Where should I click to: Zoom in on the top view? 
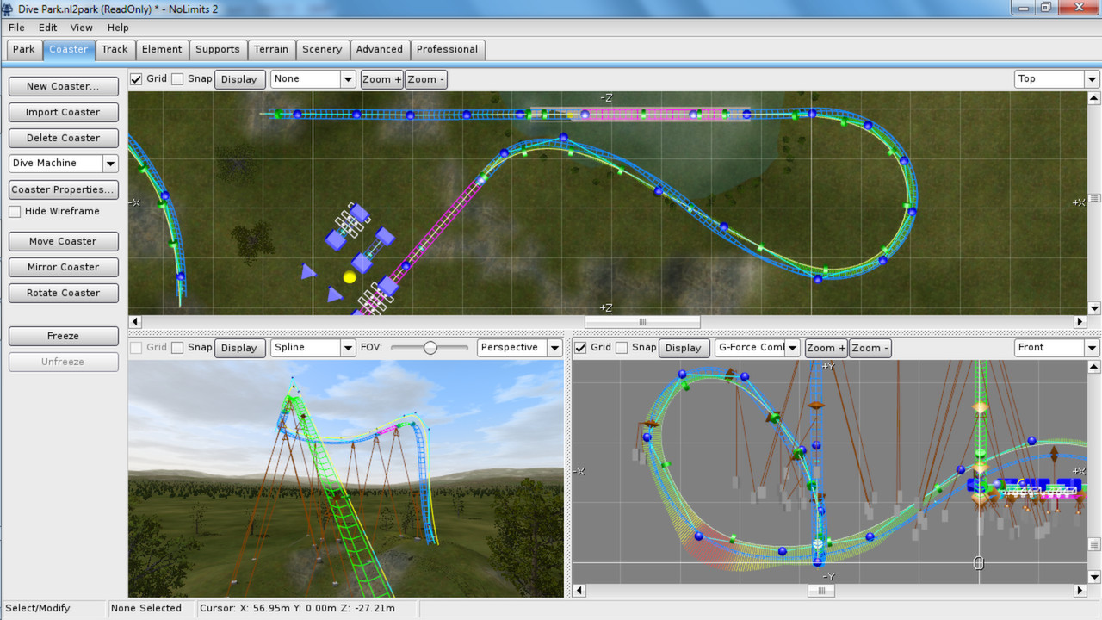[381, 78]
